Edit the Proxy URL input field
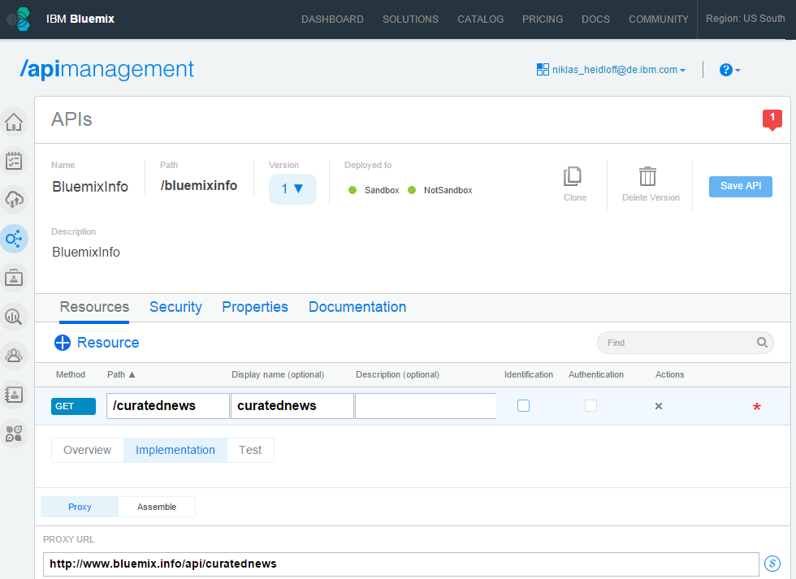 401,564
